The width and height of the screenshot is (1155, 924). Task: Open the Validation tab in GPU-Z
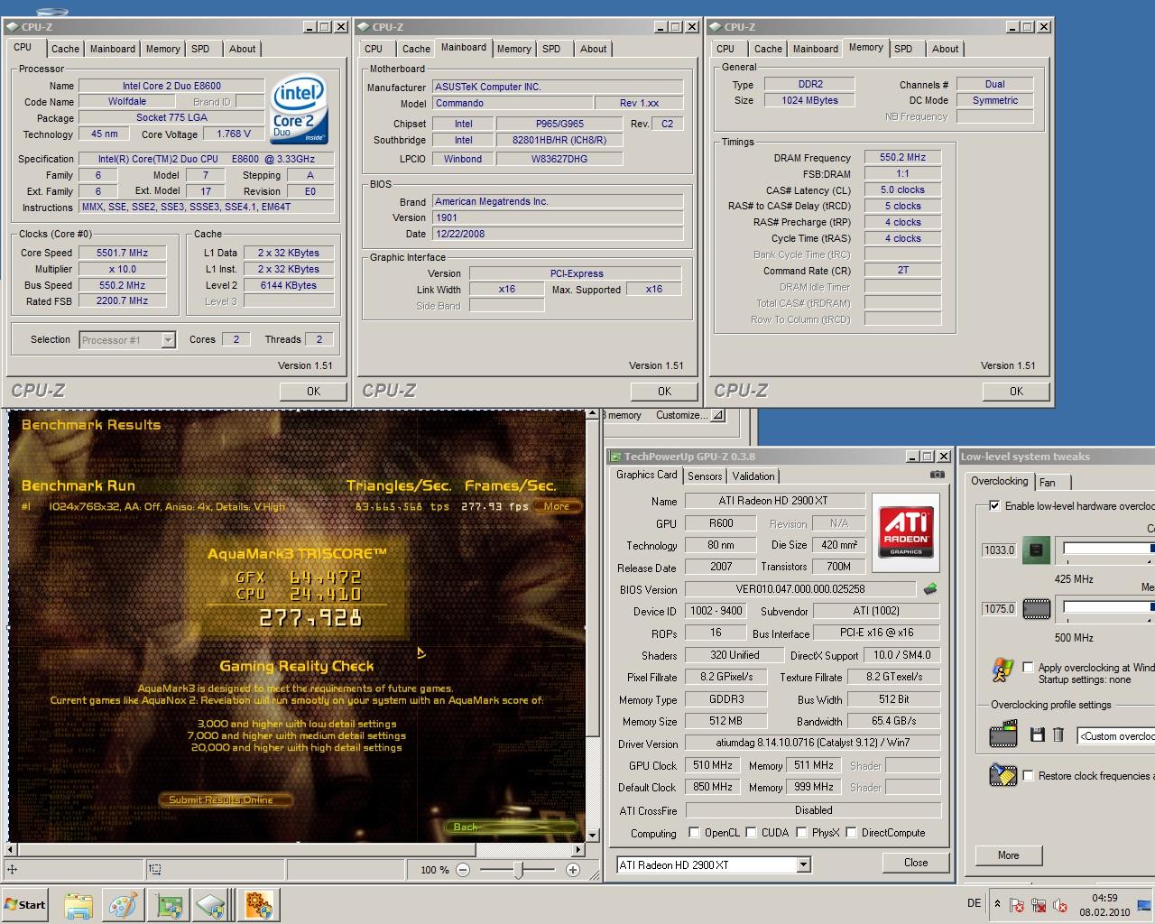tap(753, 476)
